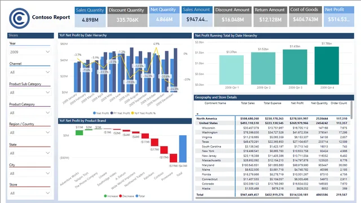The image size is (361, 203).
Task: Select the Discount Amount KPI card
Action: (233, 17)
